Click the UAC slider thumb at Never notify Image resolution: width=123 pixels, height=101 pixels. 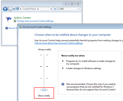(x=44, y=90)
